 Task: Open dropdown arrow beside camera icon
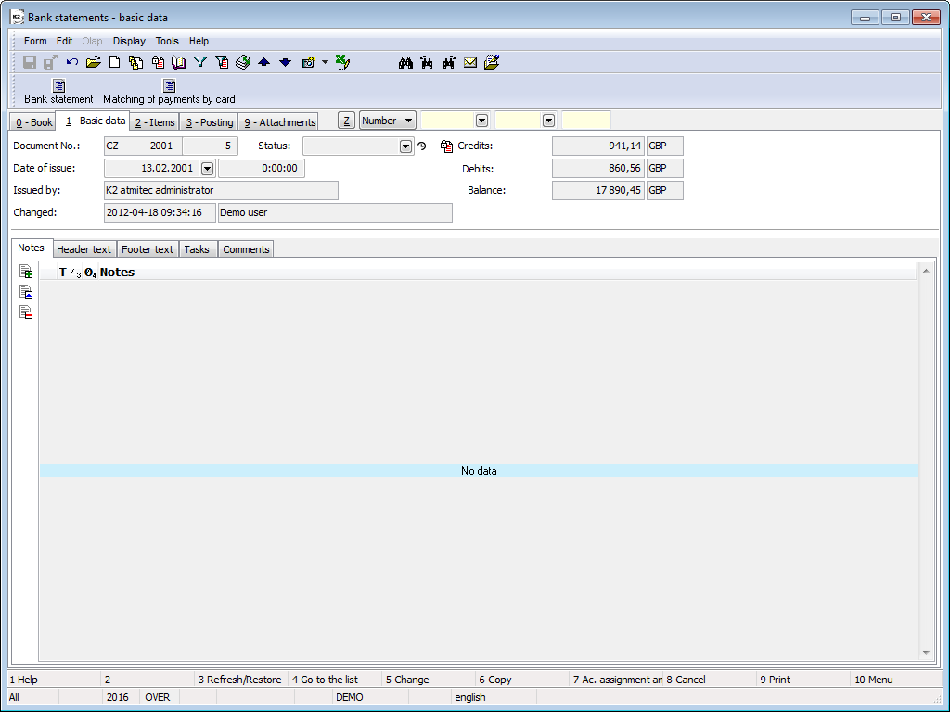point(325,62)
